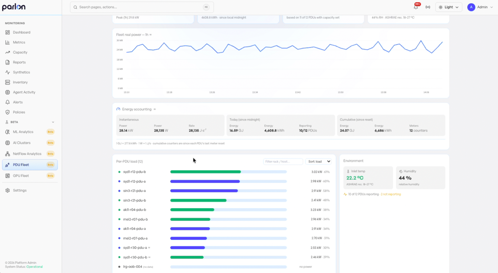The height and width of the screenshot is (273, 498).
Task: Go to Agent Activity page
Action: [x=24, y=92]
